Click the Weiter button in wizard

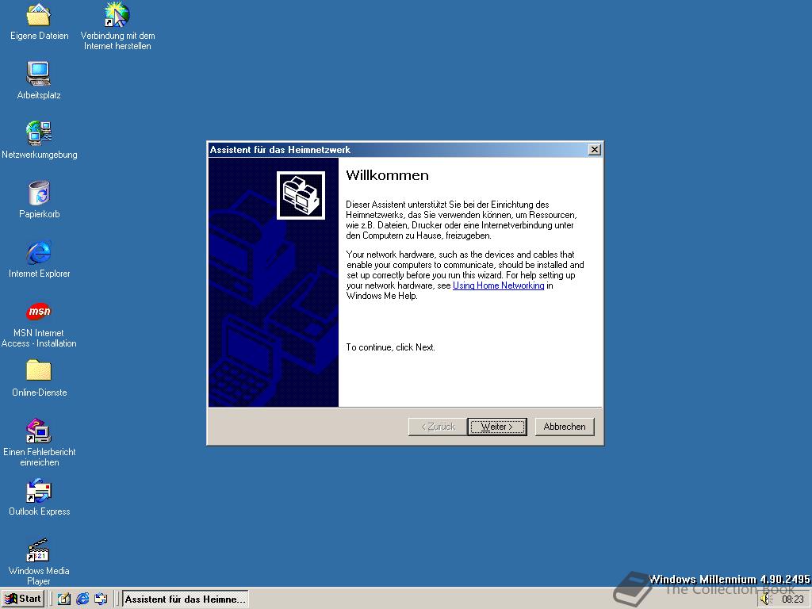(x=497, y=427)
